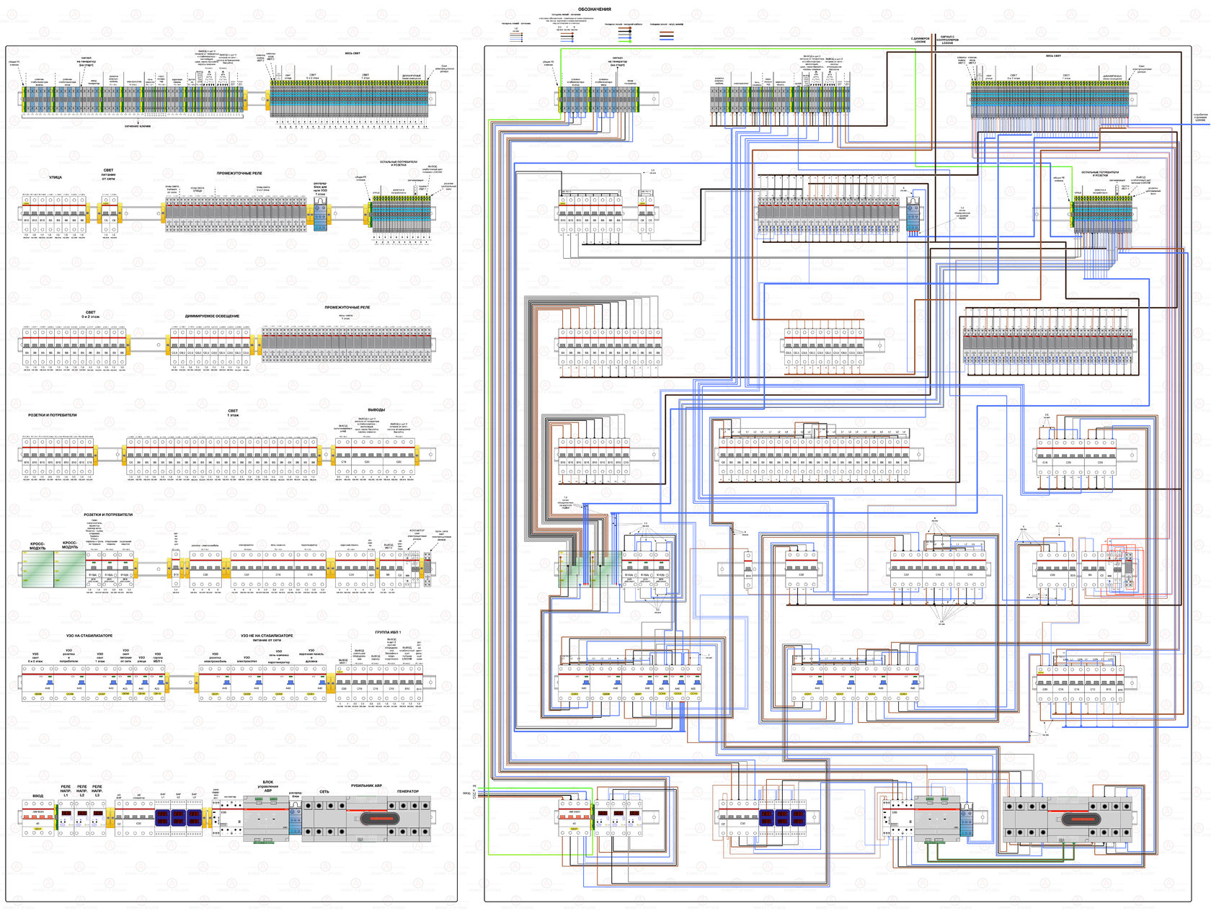
Task: Click the 'УЗО НЕ НА СТАБИЛИЗАТОРЕ' label
Action: 267,636
